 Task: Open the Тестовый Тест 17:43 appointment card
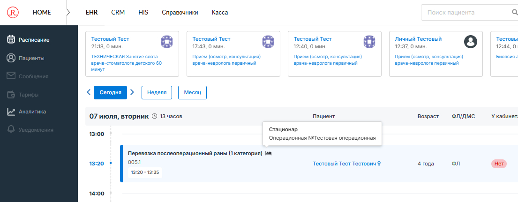point(233,54)
